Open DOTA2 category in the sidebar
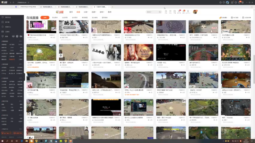The height and width of the screenshot is (143, 255). coord(20,44)
